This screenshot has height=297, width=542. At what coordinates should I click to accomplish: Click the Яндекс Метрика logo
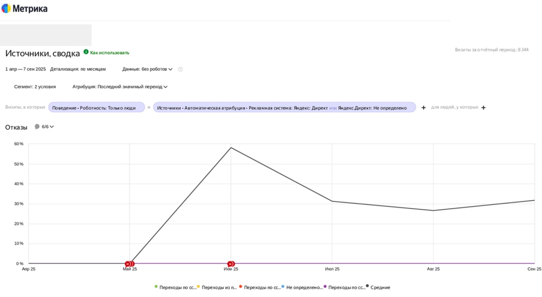tap(24, 8)
